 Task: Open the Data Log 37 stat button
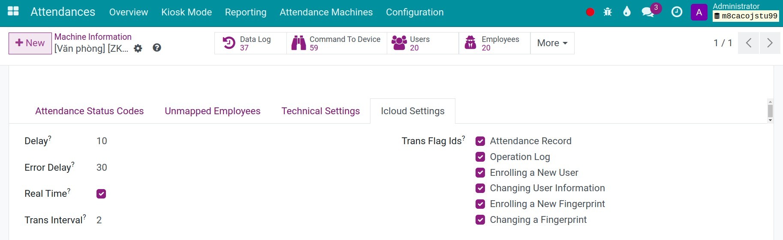click(x=250, y=43)
